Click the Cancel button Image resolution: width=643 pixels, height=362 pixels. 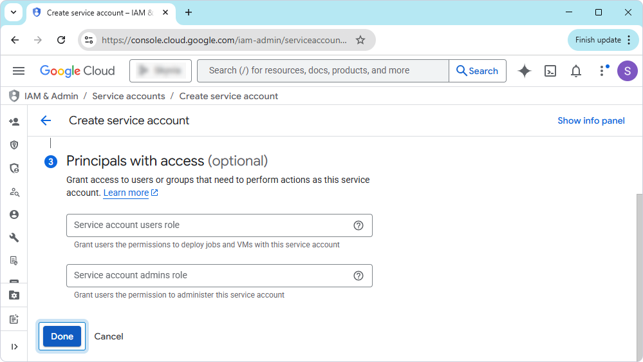[109, 336]
